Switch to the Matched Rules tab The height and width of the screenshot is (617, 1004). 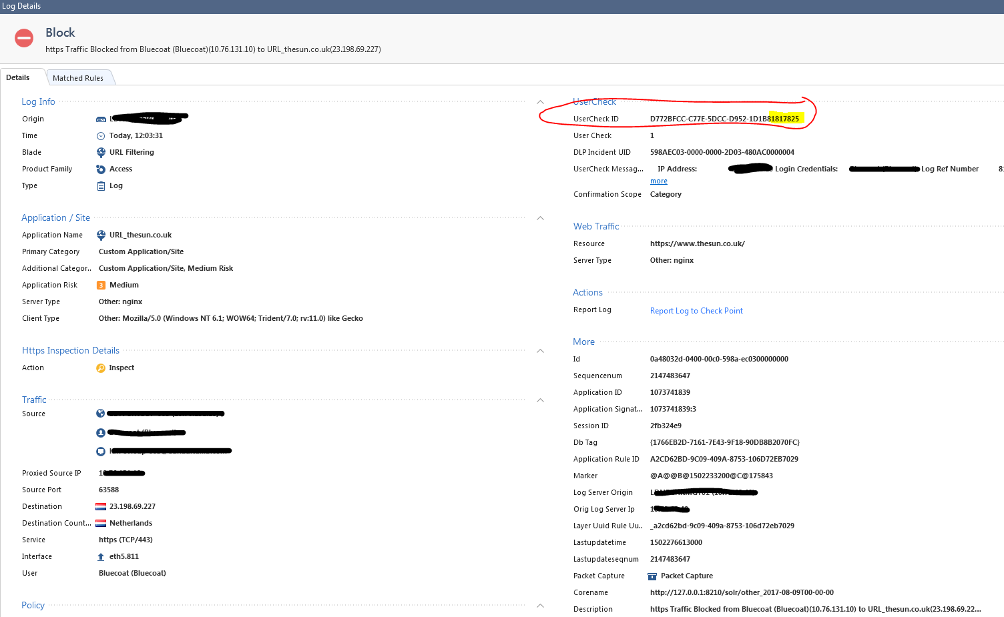(78, 78)
